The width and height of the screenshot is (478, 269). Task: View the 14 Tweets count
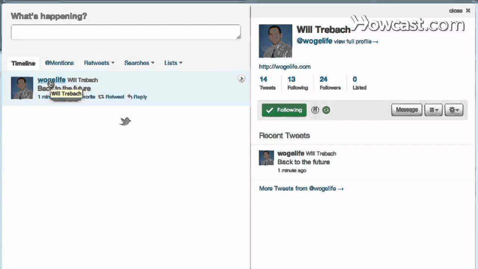coord(267,83)
